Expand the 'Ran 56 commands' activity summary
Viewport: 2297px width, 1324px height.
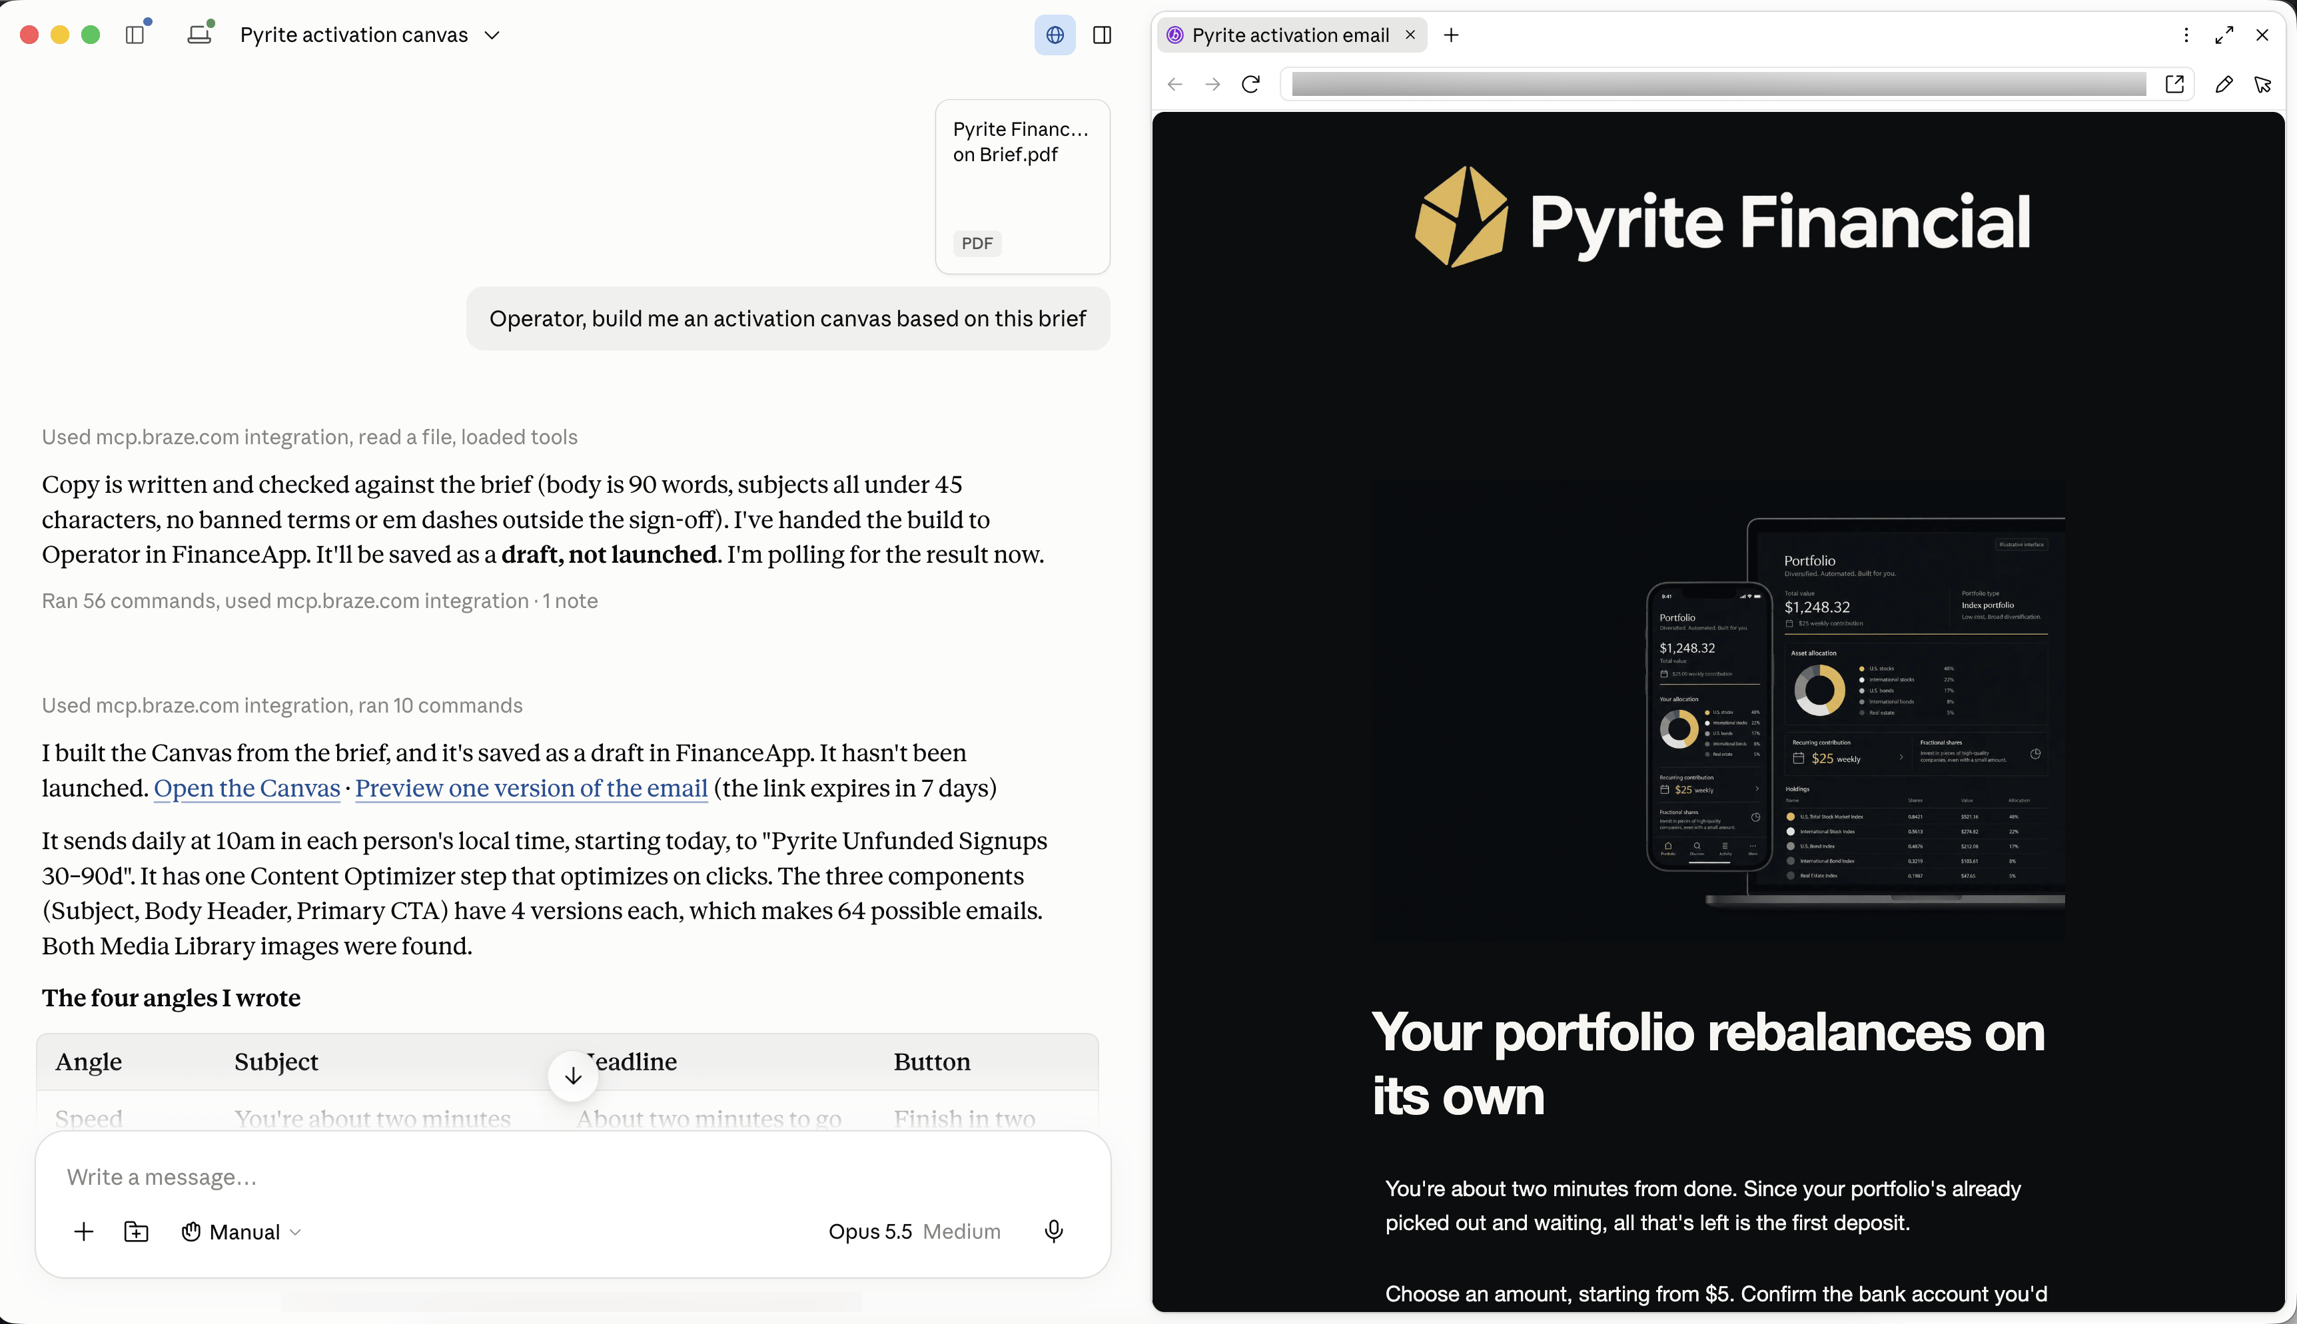click(x=319, y=600)
